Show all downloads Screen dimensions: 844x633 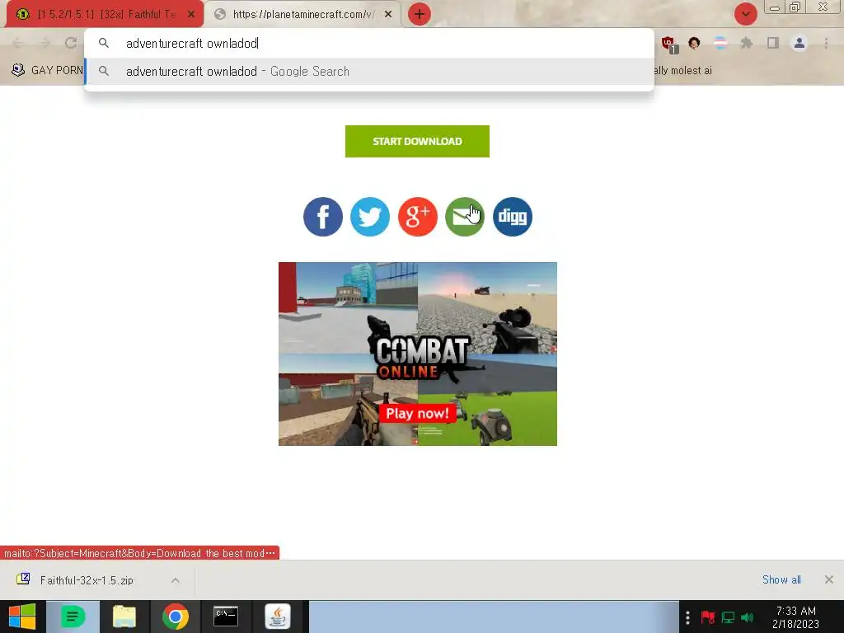(x=781, y=579)
